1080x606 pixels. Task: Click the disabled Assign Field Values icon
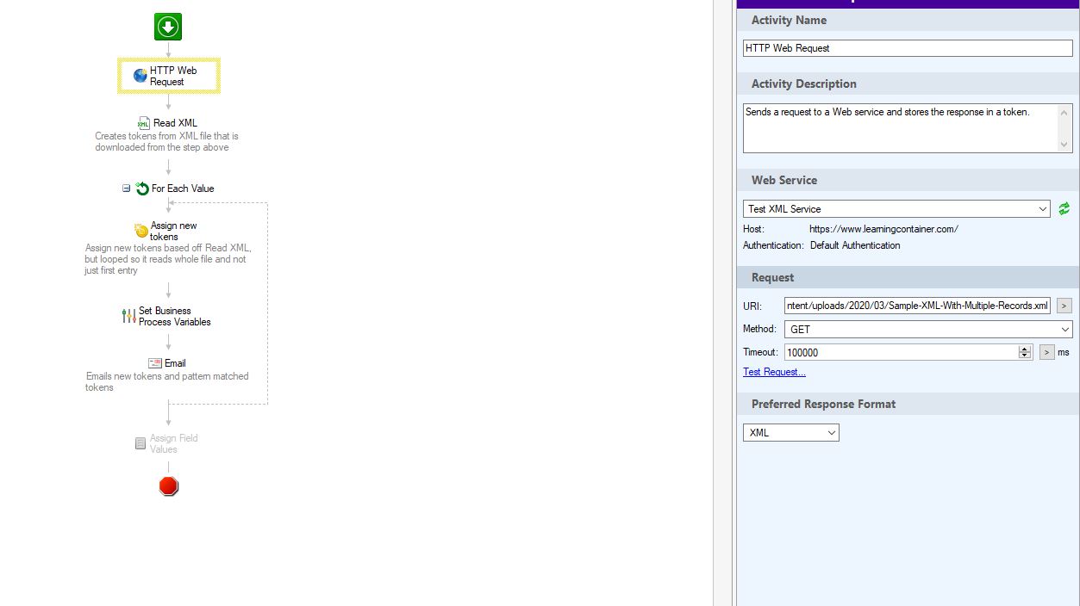tap(140, 443)
